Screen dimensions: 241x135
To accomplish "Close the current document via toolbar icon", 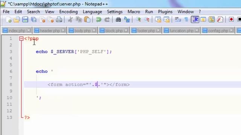I will click(x=42, y=19).
